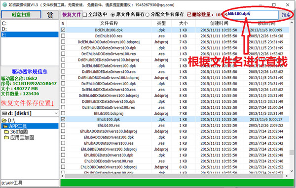Viewport: 296px width, 188px height.
Task: Select the 原文件名保存 radio option
Action: point(113,15)
